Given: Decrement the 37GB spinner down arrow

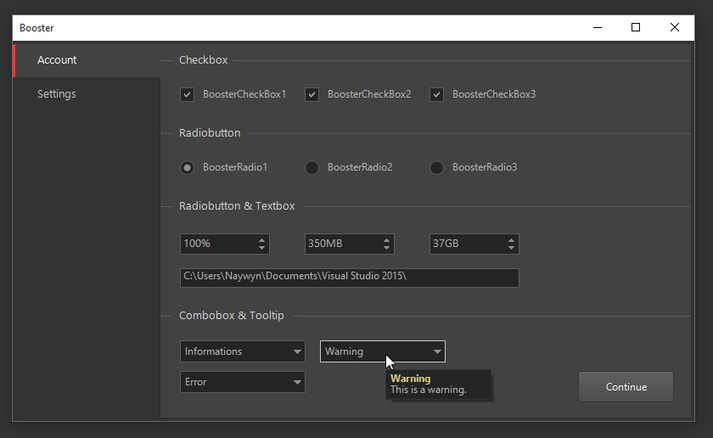Looking at the screenshot, I should tap(512, 248).
